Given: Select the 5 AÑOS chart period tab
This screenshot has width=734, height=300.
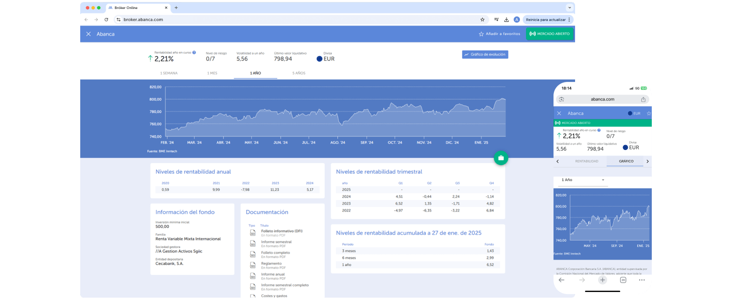Looking at the screenshot, I should [299, 73].
